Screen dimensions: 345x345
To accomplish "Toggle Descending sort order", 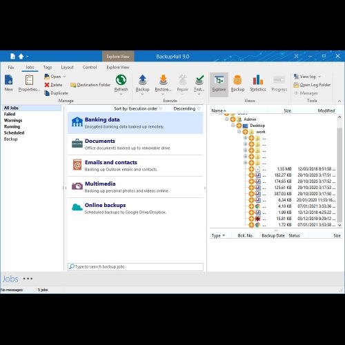I will pos(187,108).
